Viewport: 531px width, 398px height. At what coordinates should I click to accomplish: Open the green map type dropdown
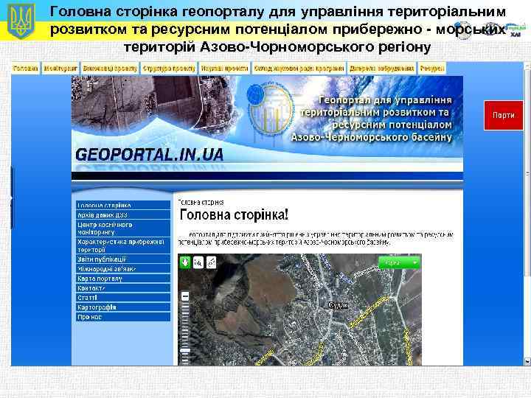[399, 262]
